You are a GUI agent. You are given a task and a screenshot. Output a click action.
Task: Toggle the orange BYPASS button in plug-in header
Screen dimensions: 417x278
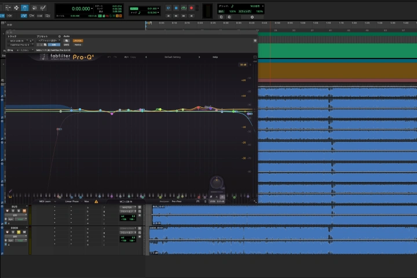(x=78, y=41)
